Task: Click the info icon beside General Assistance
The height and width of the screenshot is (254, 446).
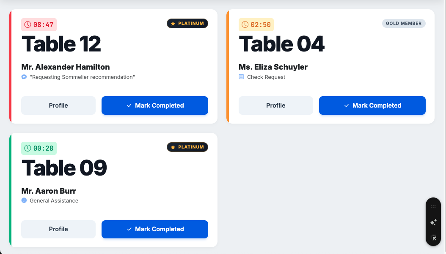Action: click(x=24, y=200)
